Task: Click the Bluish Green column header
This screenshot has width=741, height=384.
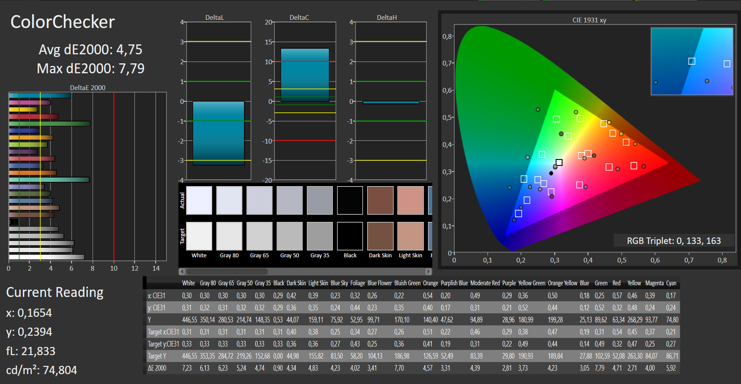Action: pyautogui.click(x=407, y=283)
